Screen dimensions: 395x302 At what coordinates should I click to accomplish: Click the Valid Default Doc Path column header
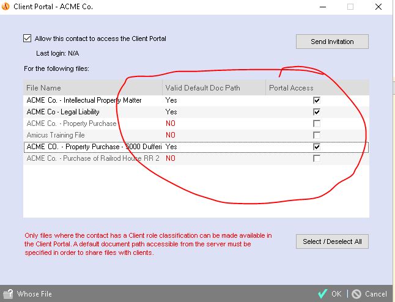tap(214, 88)
